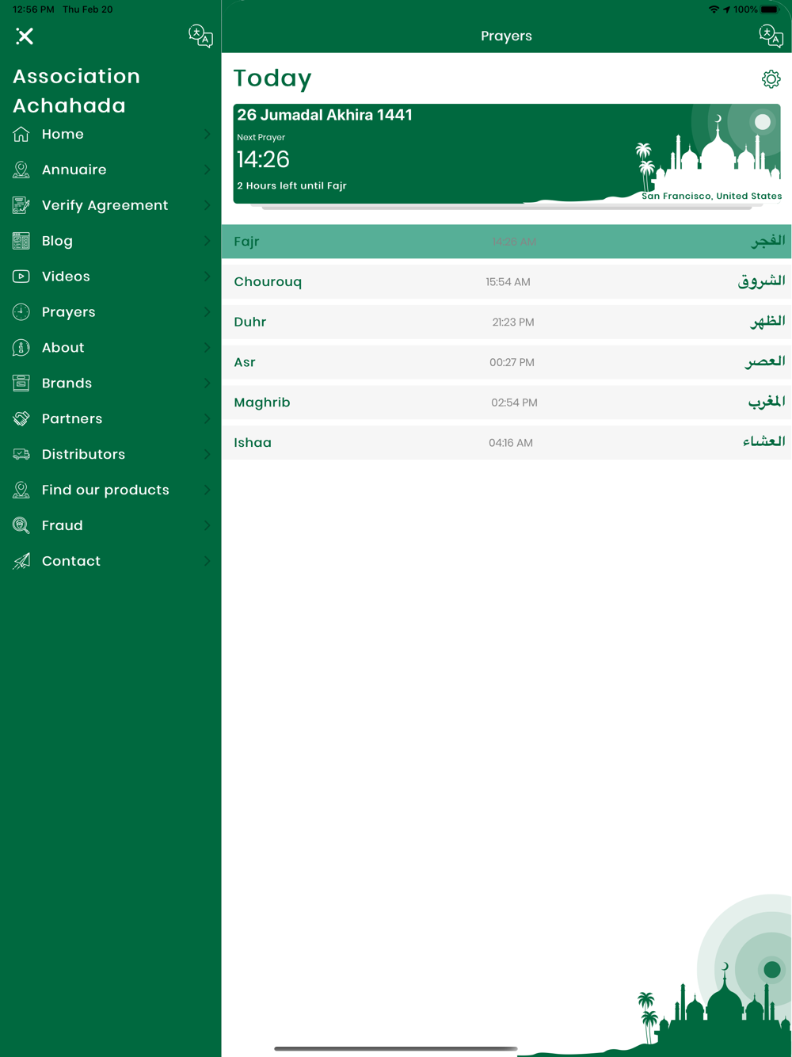Screen dimensions: 792x1057
Task: Click the Blog newspaper icon
Action: tap(21, 241)
